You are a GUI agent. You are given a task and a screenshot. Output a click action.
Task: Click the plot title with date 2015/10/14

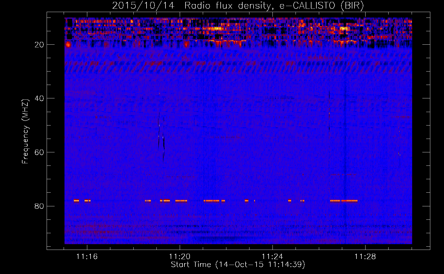point(238,6)
